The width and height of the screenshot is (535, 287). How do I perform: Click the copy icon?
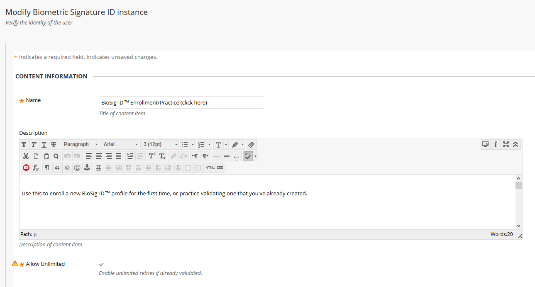pyautogui.click(x=36, y=156)
